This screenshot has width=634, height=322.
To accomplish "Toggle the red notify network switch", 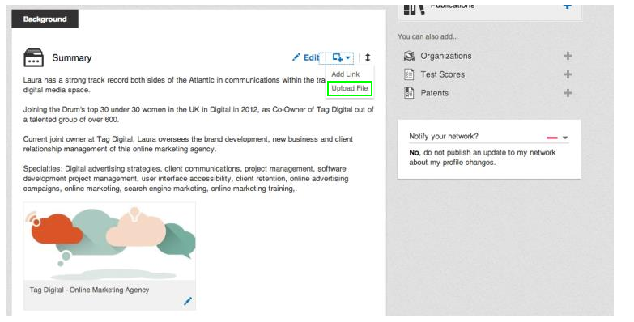I will point(552,138).
